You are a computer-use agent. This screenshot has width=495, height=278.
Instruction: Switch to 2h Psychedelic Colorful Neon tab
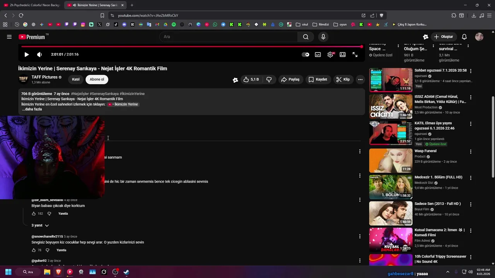click(x=32, y=5)
